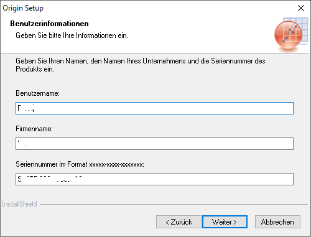Click the InstallShield label
Image resolution: width=311 pixels, height=237 pixels.
[19, 204]
